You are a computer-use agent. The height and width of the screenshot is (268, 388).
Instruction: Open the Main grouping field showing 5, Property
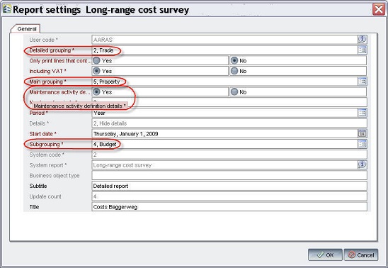pyautogui.click(x=224, y=82)
